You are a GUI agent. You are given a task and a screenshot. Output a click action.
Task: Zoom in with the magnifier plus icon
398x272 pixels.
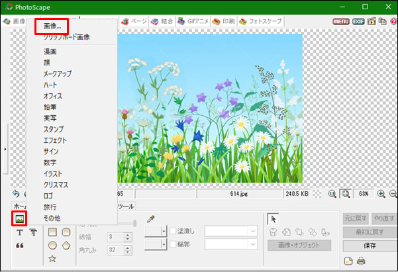(x=381, y=194)
